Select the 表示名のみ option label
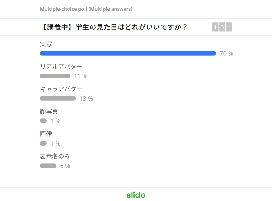The width and height of the screenshot is (272, 201). point(55,156)
